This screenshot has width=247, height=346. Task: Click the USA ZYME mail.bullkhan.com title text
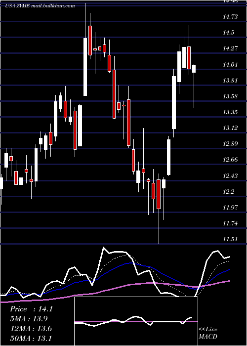tap(40, 6)
